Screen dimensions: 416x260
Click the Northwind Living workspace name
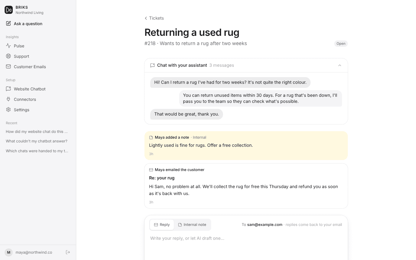(29, 13)
